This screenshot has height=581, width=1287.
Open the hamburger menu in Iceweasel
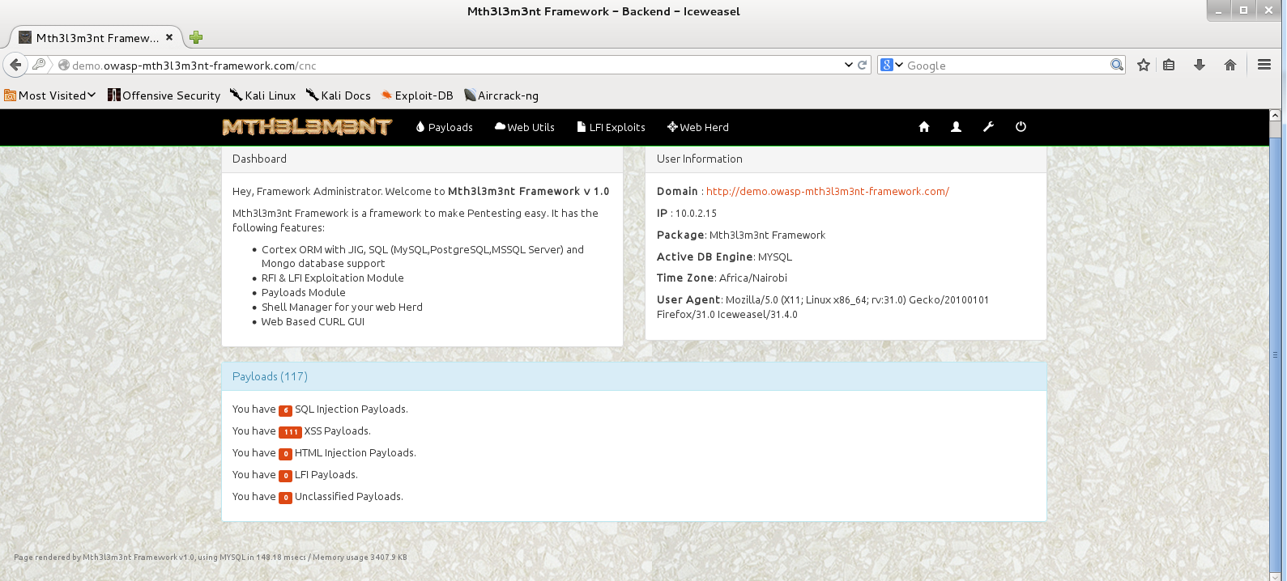1264,65
